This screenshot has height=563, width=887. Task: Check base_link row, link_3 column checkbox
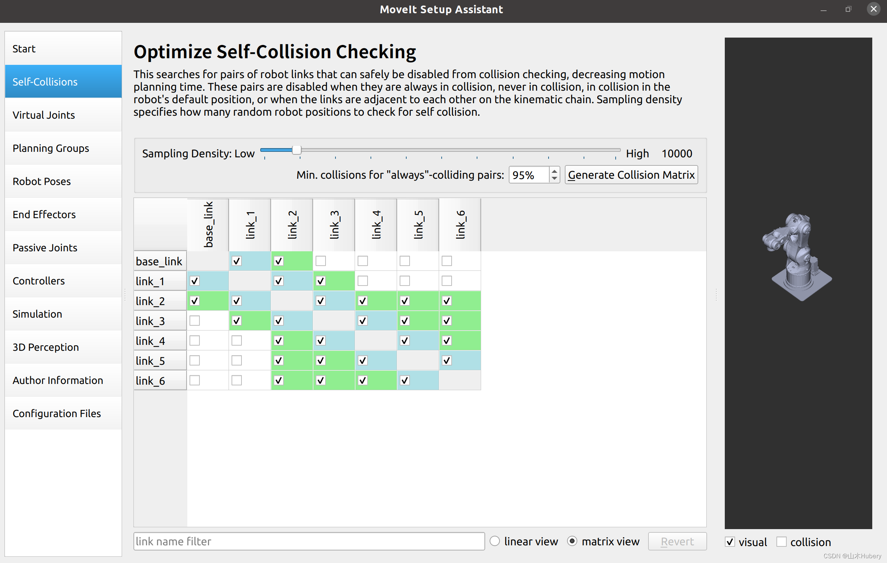(x=321, y=261)
